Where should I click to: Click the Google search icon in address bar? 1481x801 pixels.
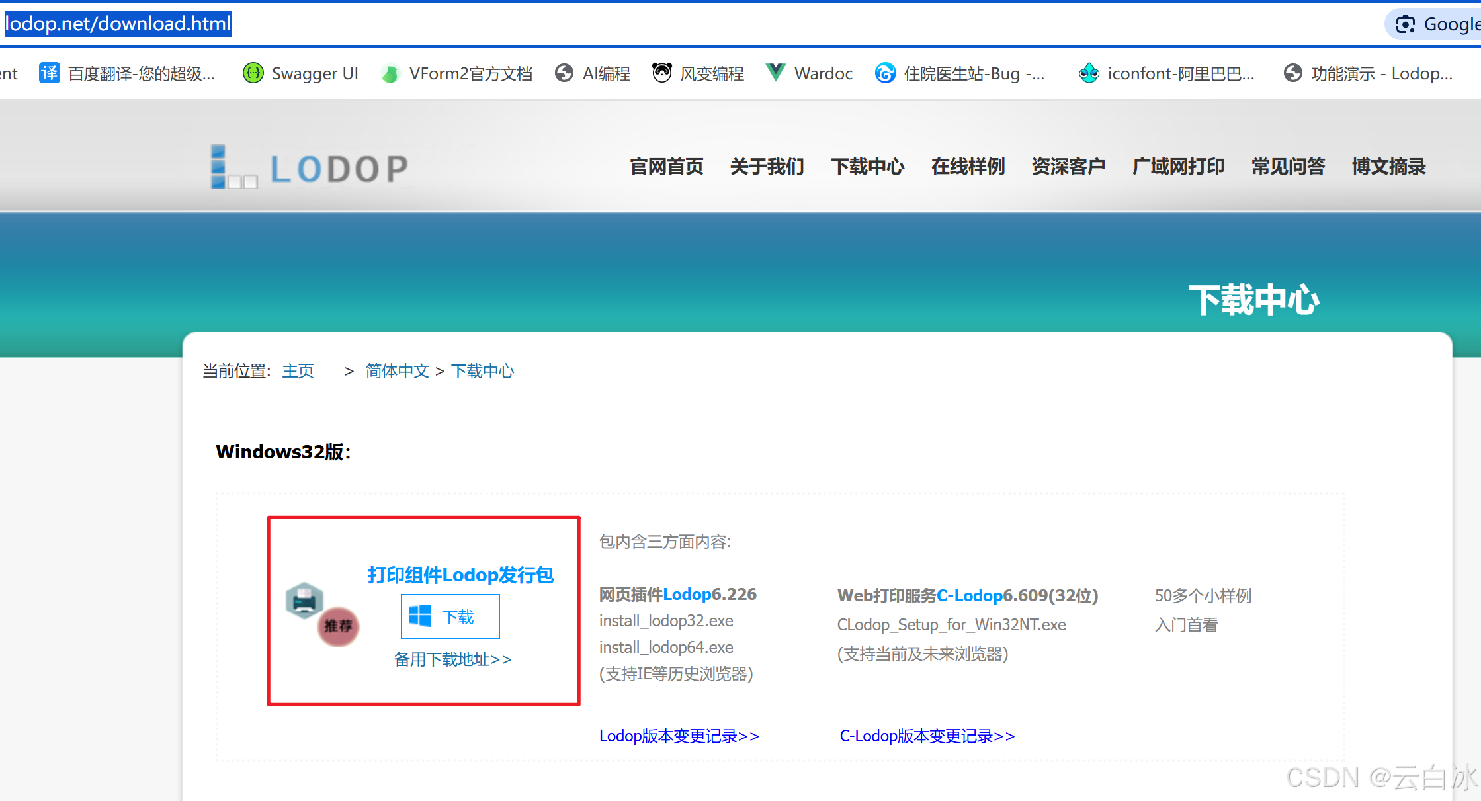[x=1405, y=24]
